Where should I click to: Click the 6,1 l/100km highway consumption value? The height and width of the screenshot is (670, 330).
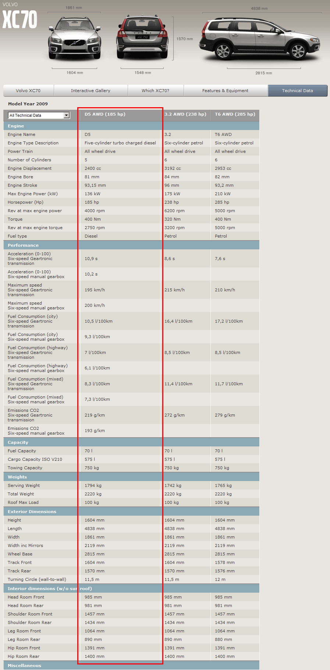click(x=97, y=368)
